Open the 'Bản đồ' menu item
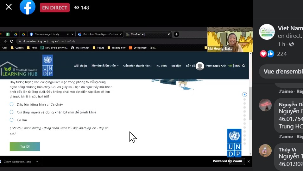Image resolution: width=303 pixels, height=171 pixels. coord(190,66)
